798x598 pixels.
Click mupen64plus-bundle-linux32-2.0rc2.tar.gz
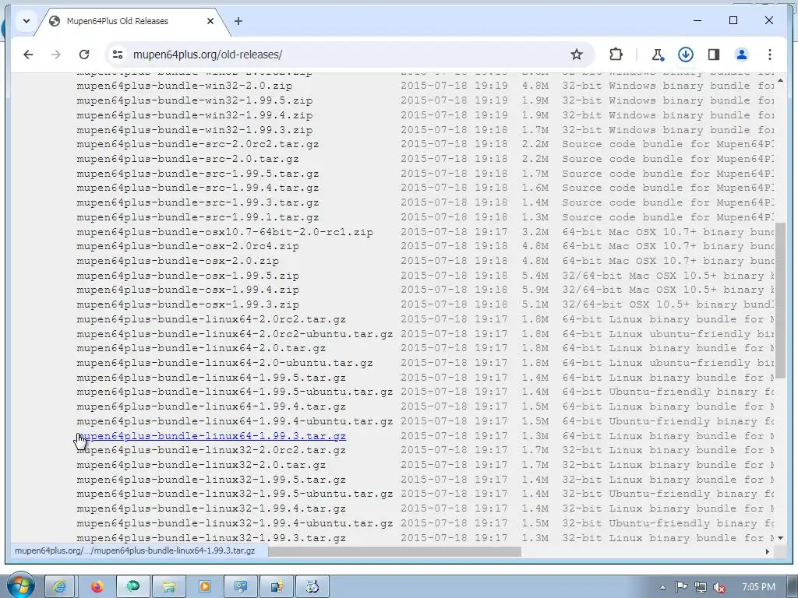pos(211,450)
